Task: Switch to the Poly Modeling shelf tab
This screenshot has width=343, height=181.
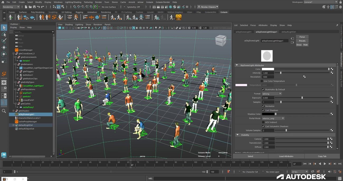Action: click(38, 12)
